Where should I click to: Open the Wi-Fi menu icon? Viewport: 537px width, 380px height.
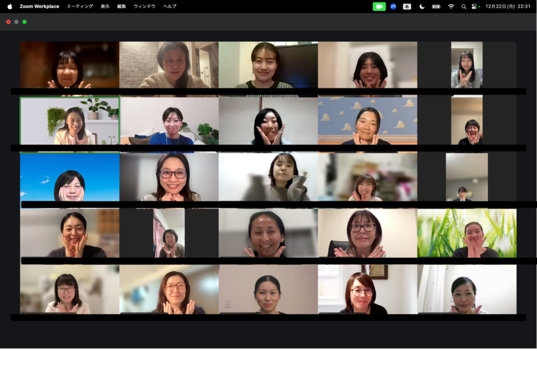click(x=451, y=6)
